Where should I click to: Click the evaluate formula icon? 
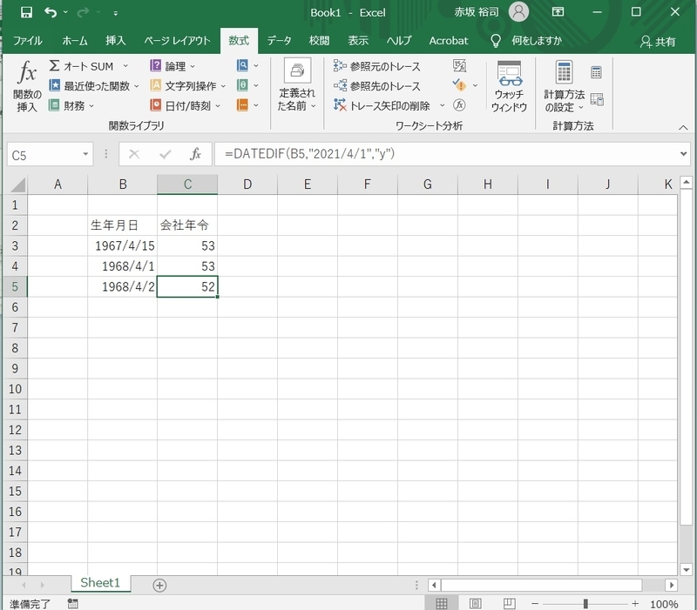coord(459,105)
